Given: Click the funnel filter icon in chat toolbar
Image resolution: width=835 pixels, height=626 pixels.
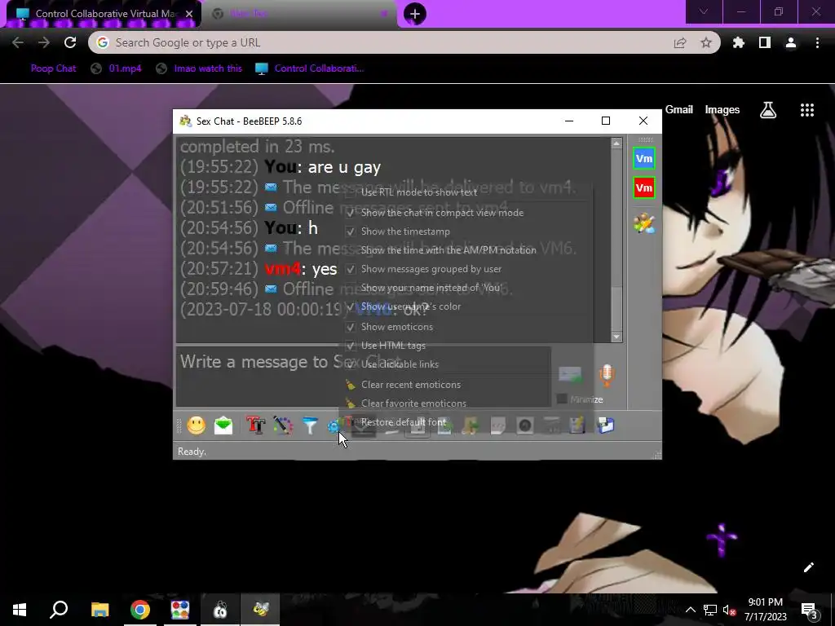Looking at the screenshot, I should 310,425.
